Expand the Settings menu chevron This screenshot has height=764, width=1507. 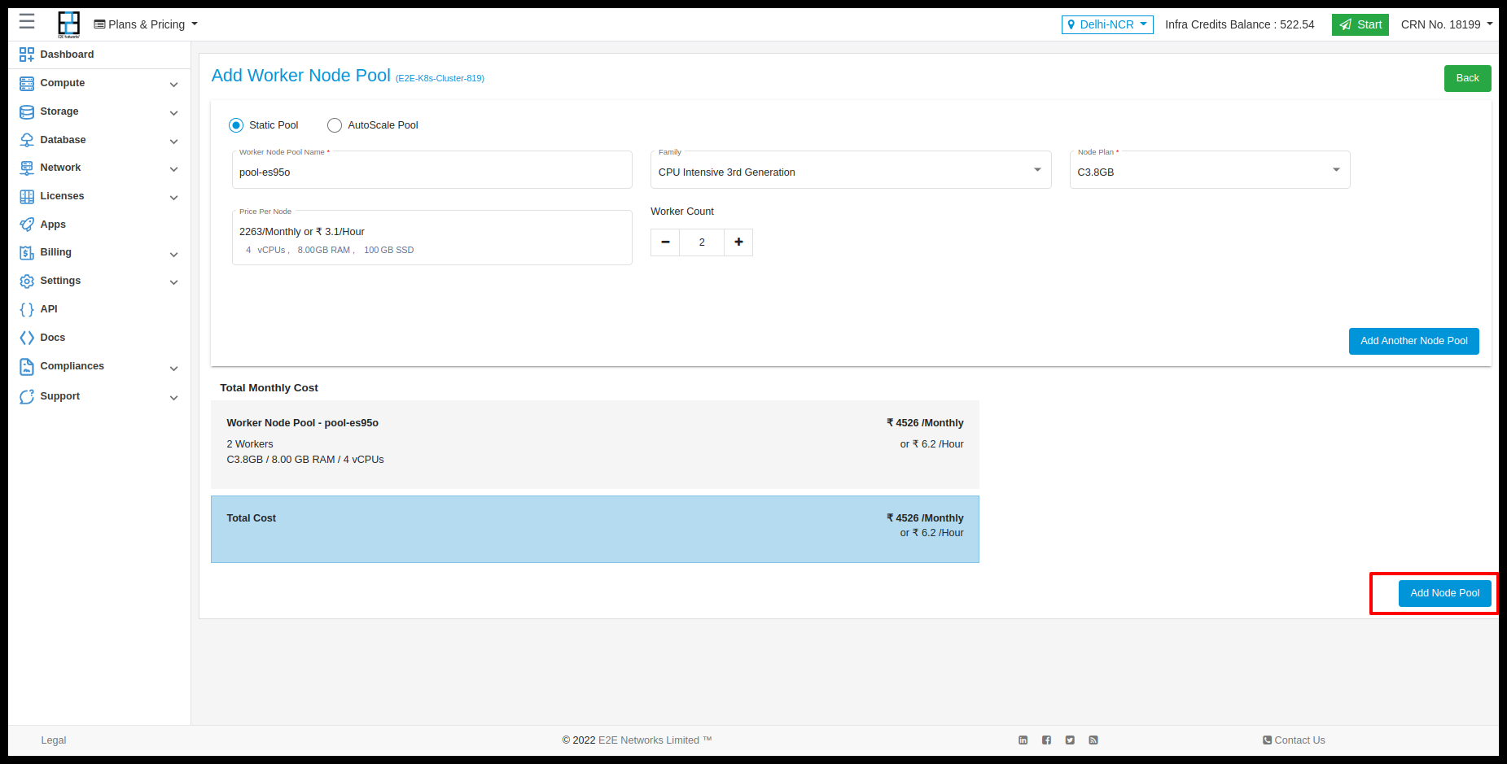(173, 282)
